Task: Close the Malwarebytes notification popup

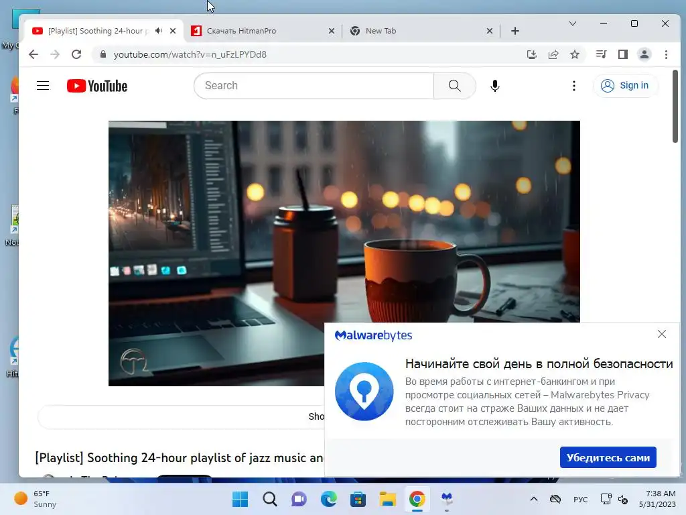Action: pos(662,334)
